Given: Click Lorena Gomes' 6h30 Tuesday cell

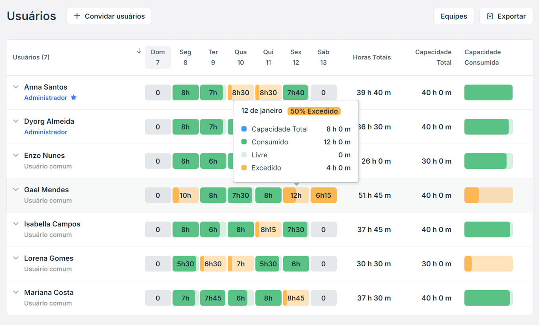Looking at the screenshot, I should 213,264.
